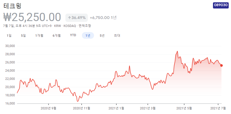Select the 1년 range tab
This screenshot has width=231, height=114.
coord(88,35)
